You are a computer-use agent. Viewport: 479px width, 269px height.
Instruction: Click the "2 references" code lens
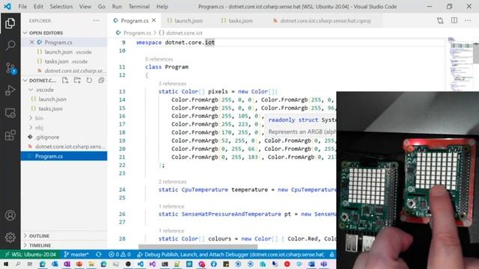(172, 182)
